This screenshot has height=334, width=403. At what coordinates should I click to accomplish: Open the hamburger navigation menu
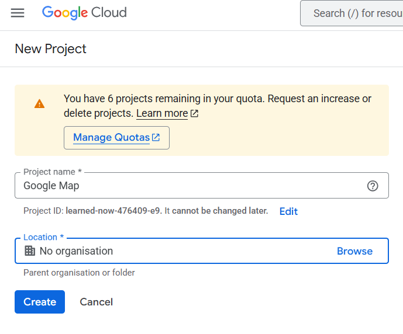(18, 13)
